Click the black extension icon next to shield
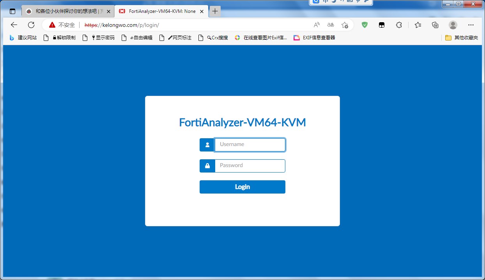The image size is (485, 280). point(382,25)
